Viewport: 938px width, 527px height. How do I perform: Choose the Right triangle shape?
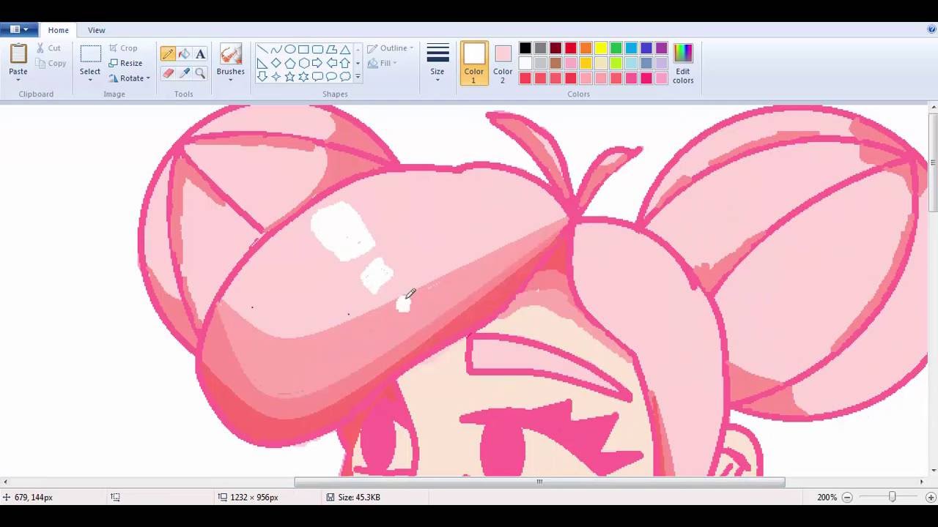point(262,63)
